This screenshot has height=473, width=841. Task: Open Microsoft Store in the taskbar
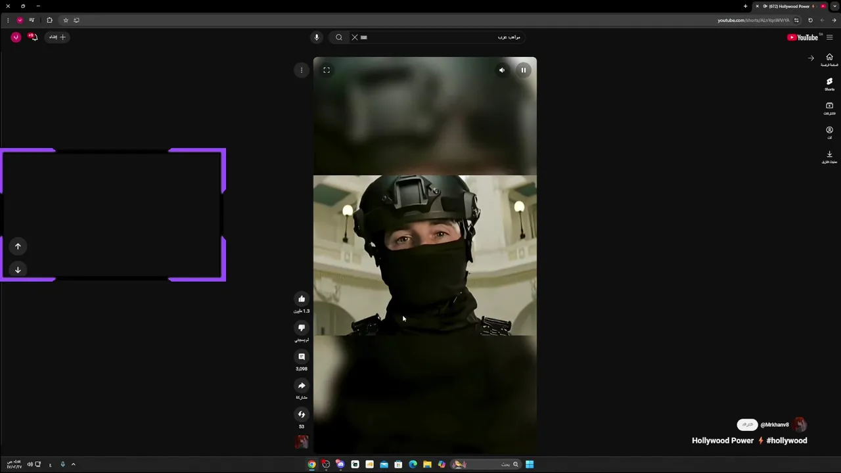tap(398, 464)
